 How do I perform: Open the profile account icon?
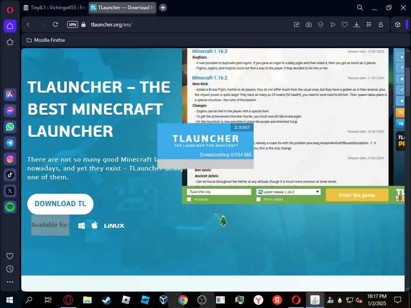click(x=381, y=24)
